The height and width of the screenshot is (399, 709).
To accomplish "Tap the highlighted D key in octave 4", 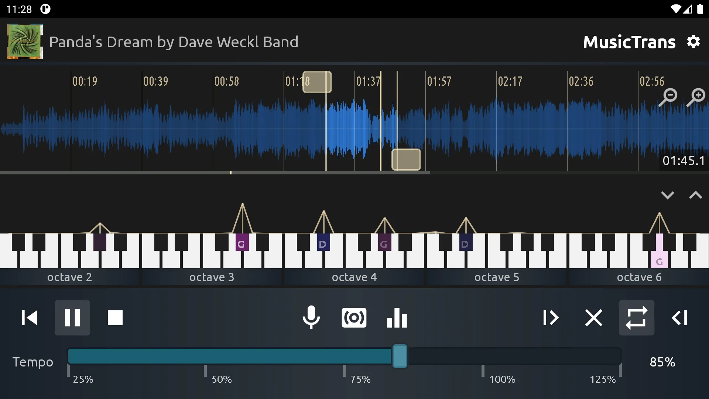I will point(323,242).
